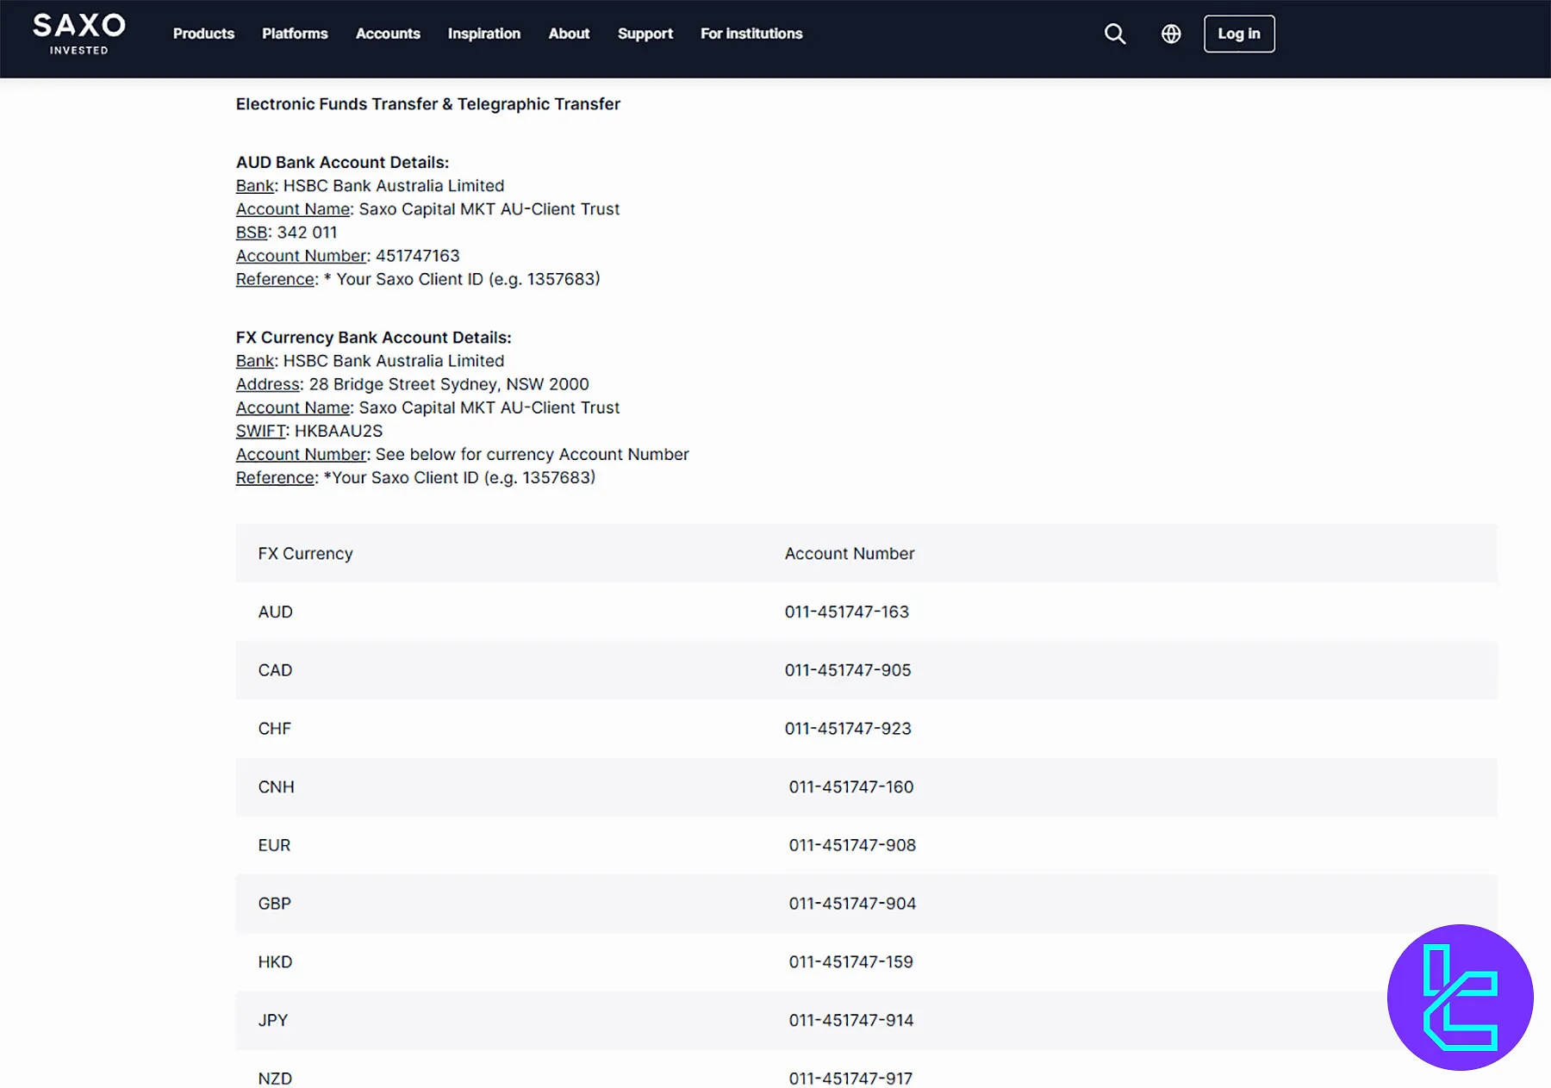
Task: Click the SWIFT: HKBAAU2S line
Action: coord(309,431)
